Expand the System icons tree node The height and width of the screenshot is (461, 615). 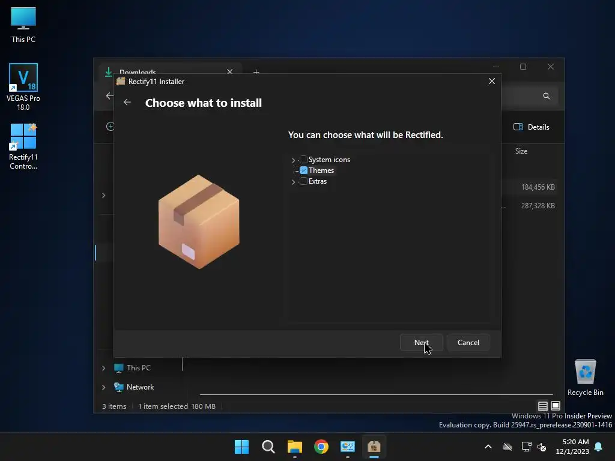coord(293,160)
